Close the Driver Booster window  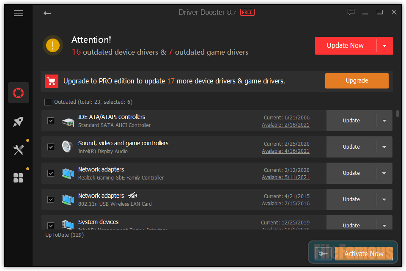coord(394,12)
